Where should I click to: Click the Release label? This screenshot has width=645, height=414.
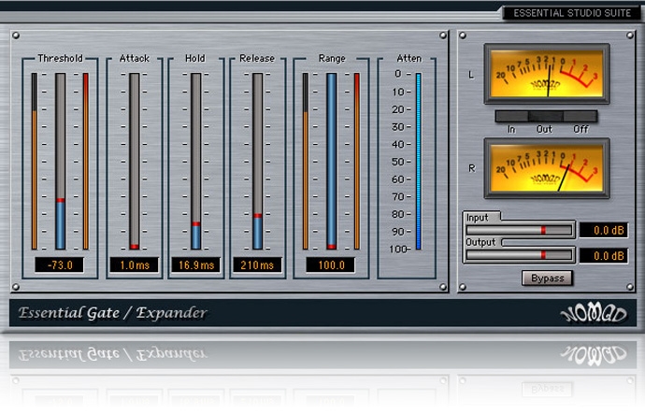click(257, 58)
